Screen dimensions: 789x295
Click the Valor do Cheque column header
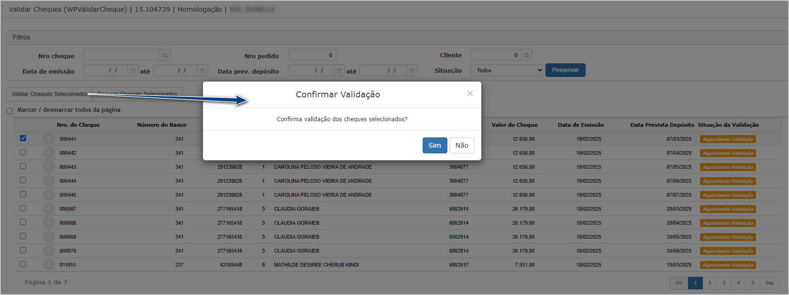coord(514,125)
